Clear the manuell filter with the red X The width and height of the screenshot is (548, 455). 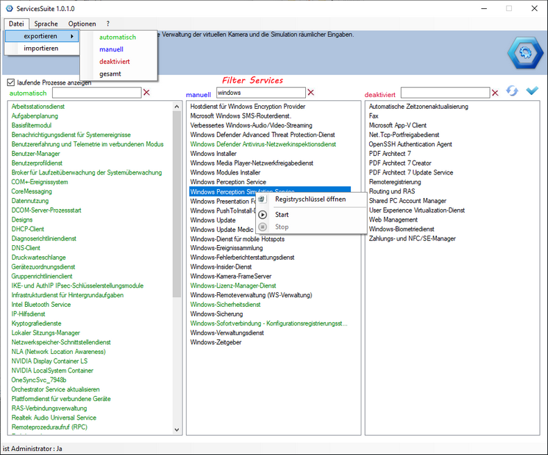[311, 93]
